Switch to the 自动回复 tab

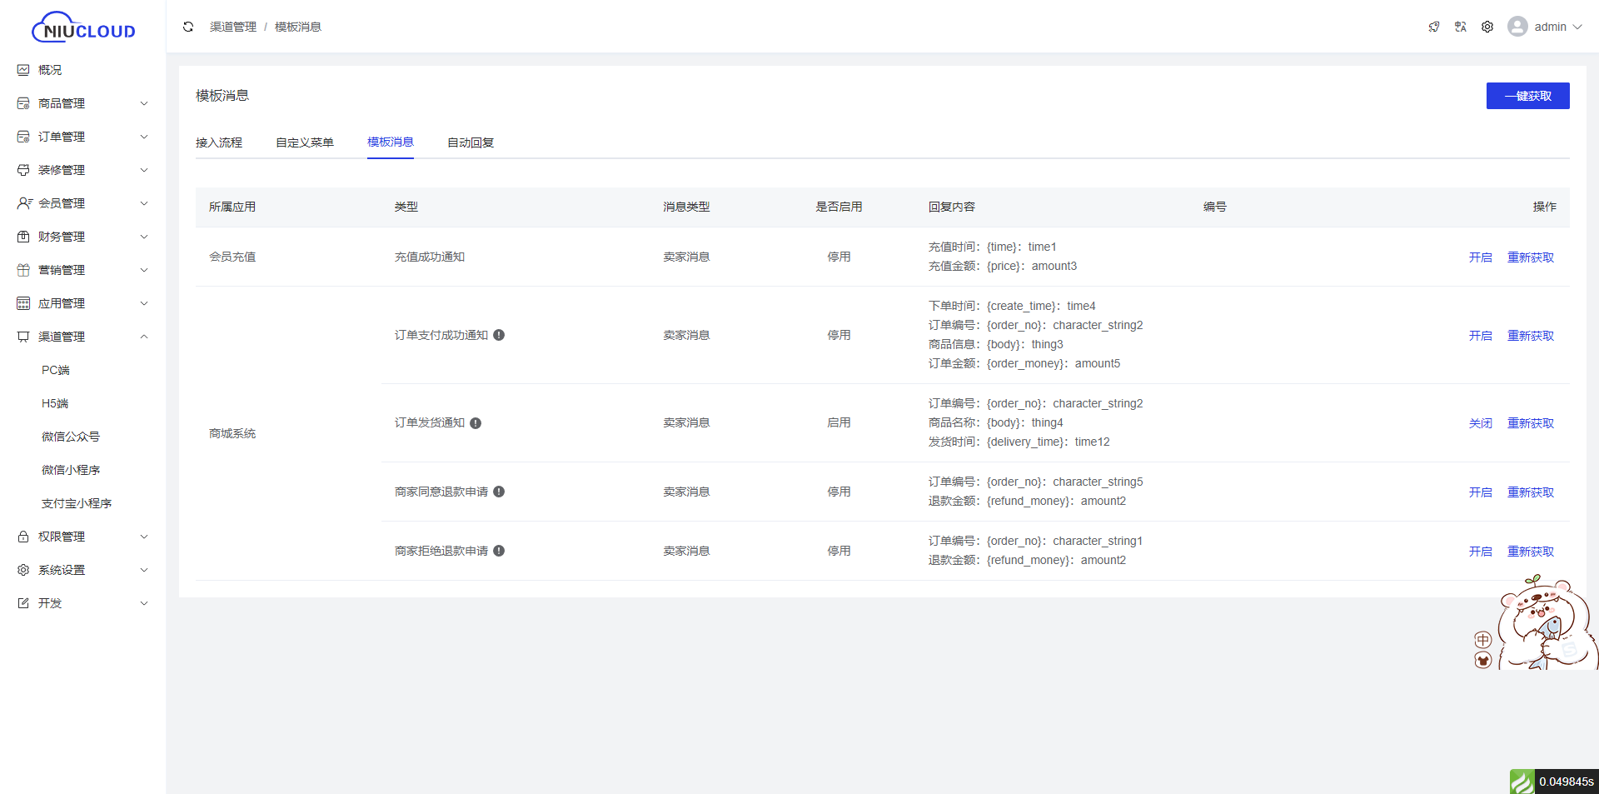coord(471,142)
